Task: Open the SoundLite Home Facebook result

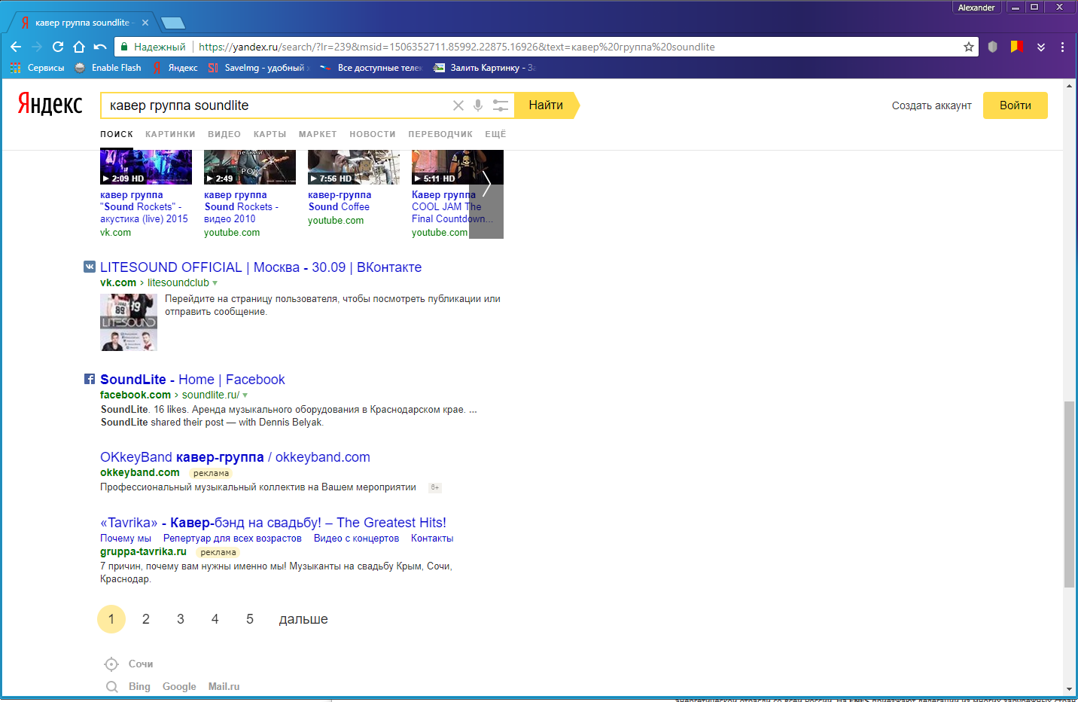Action: 193,380
